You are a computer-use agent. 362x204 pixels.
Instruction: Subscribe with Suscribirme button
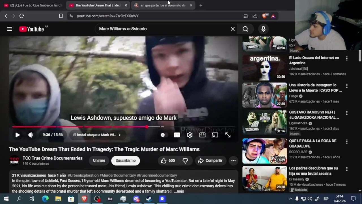pyautogui.click(x=126, y=161)
